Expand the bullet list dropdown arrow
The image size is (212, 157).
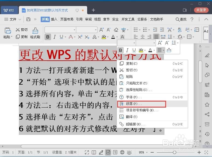pos(140,30)
